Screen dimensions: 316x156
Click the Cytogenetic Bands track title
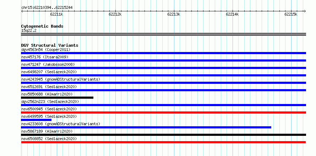point(42,26)
